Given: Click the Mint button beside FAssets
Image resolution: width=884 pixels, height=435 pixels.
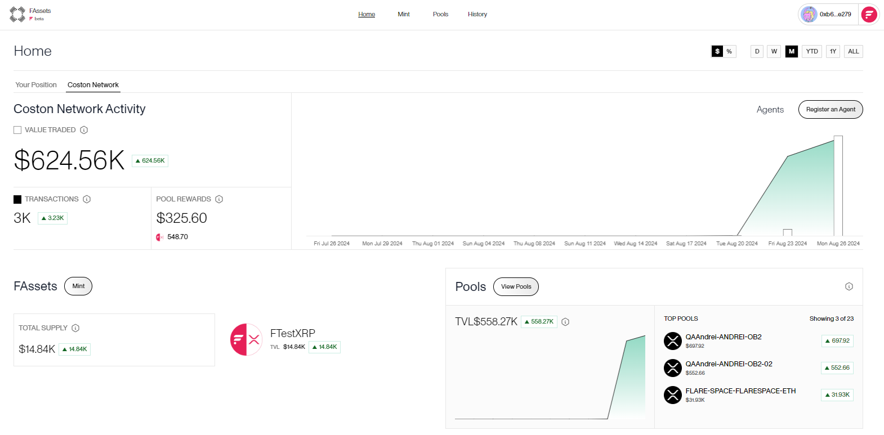Looking at the screenshot, I should tap(78, 286).
